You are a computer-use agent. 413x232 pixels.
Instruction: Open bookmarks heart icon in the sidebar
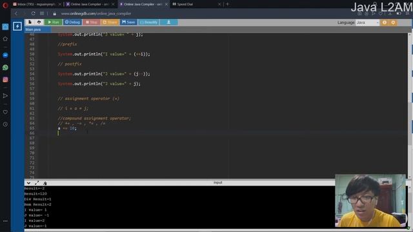pos(5,112)
